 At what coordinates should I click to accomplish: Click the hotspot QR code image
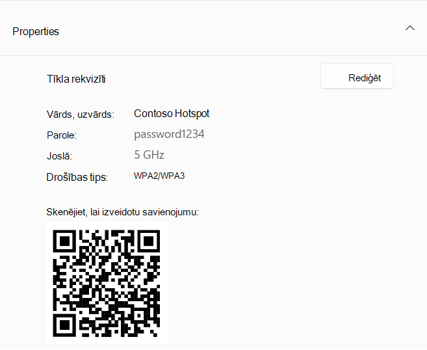coord(107,283)
